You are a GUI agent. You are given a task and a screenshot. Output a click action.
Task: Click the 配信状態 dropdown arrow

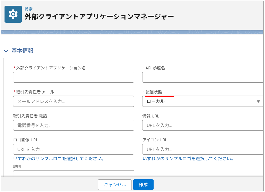click(x=258, y=101)
